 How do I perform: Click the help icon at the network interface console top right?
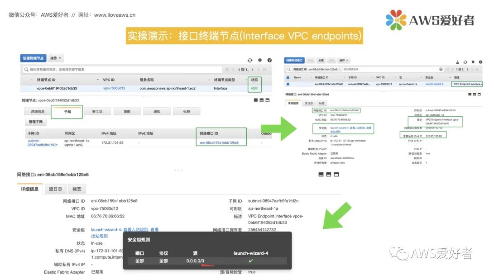(x=480, y=62)
